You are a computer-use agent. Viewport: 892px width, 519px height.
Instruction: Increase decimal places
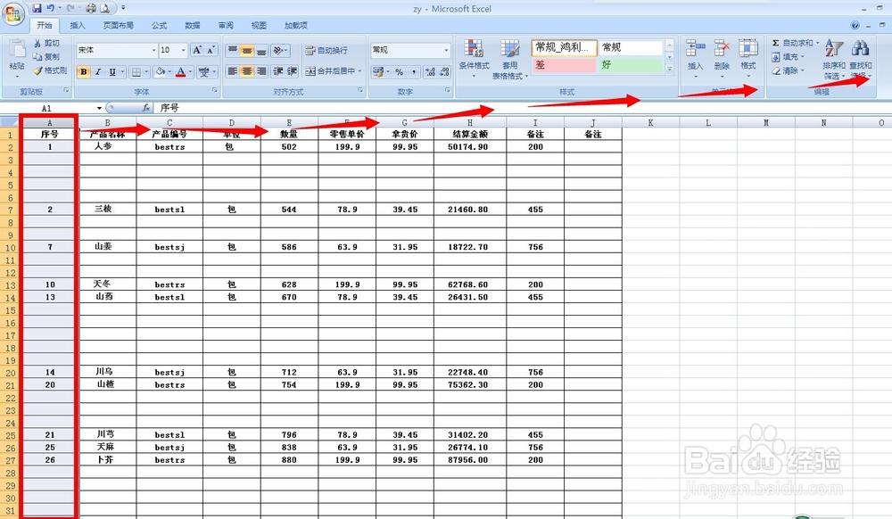point(430,71)
